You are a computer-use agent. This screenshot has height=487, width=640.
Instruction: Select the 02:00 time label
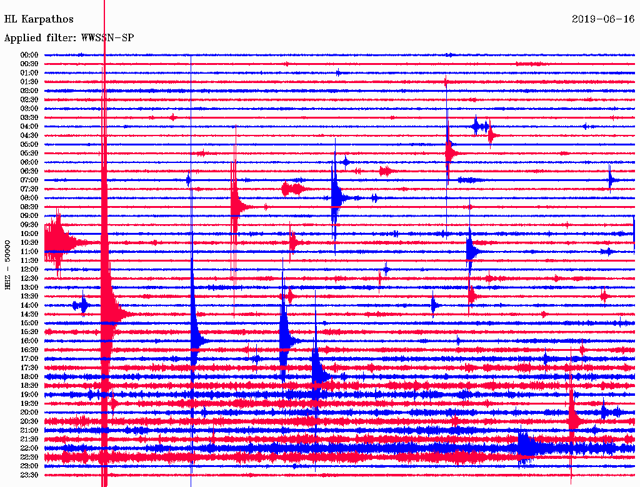[x=29, y=91]
